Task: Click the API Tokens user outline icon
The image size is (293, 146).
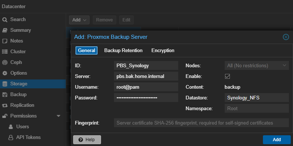Action: coord(11,137)
